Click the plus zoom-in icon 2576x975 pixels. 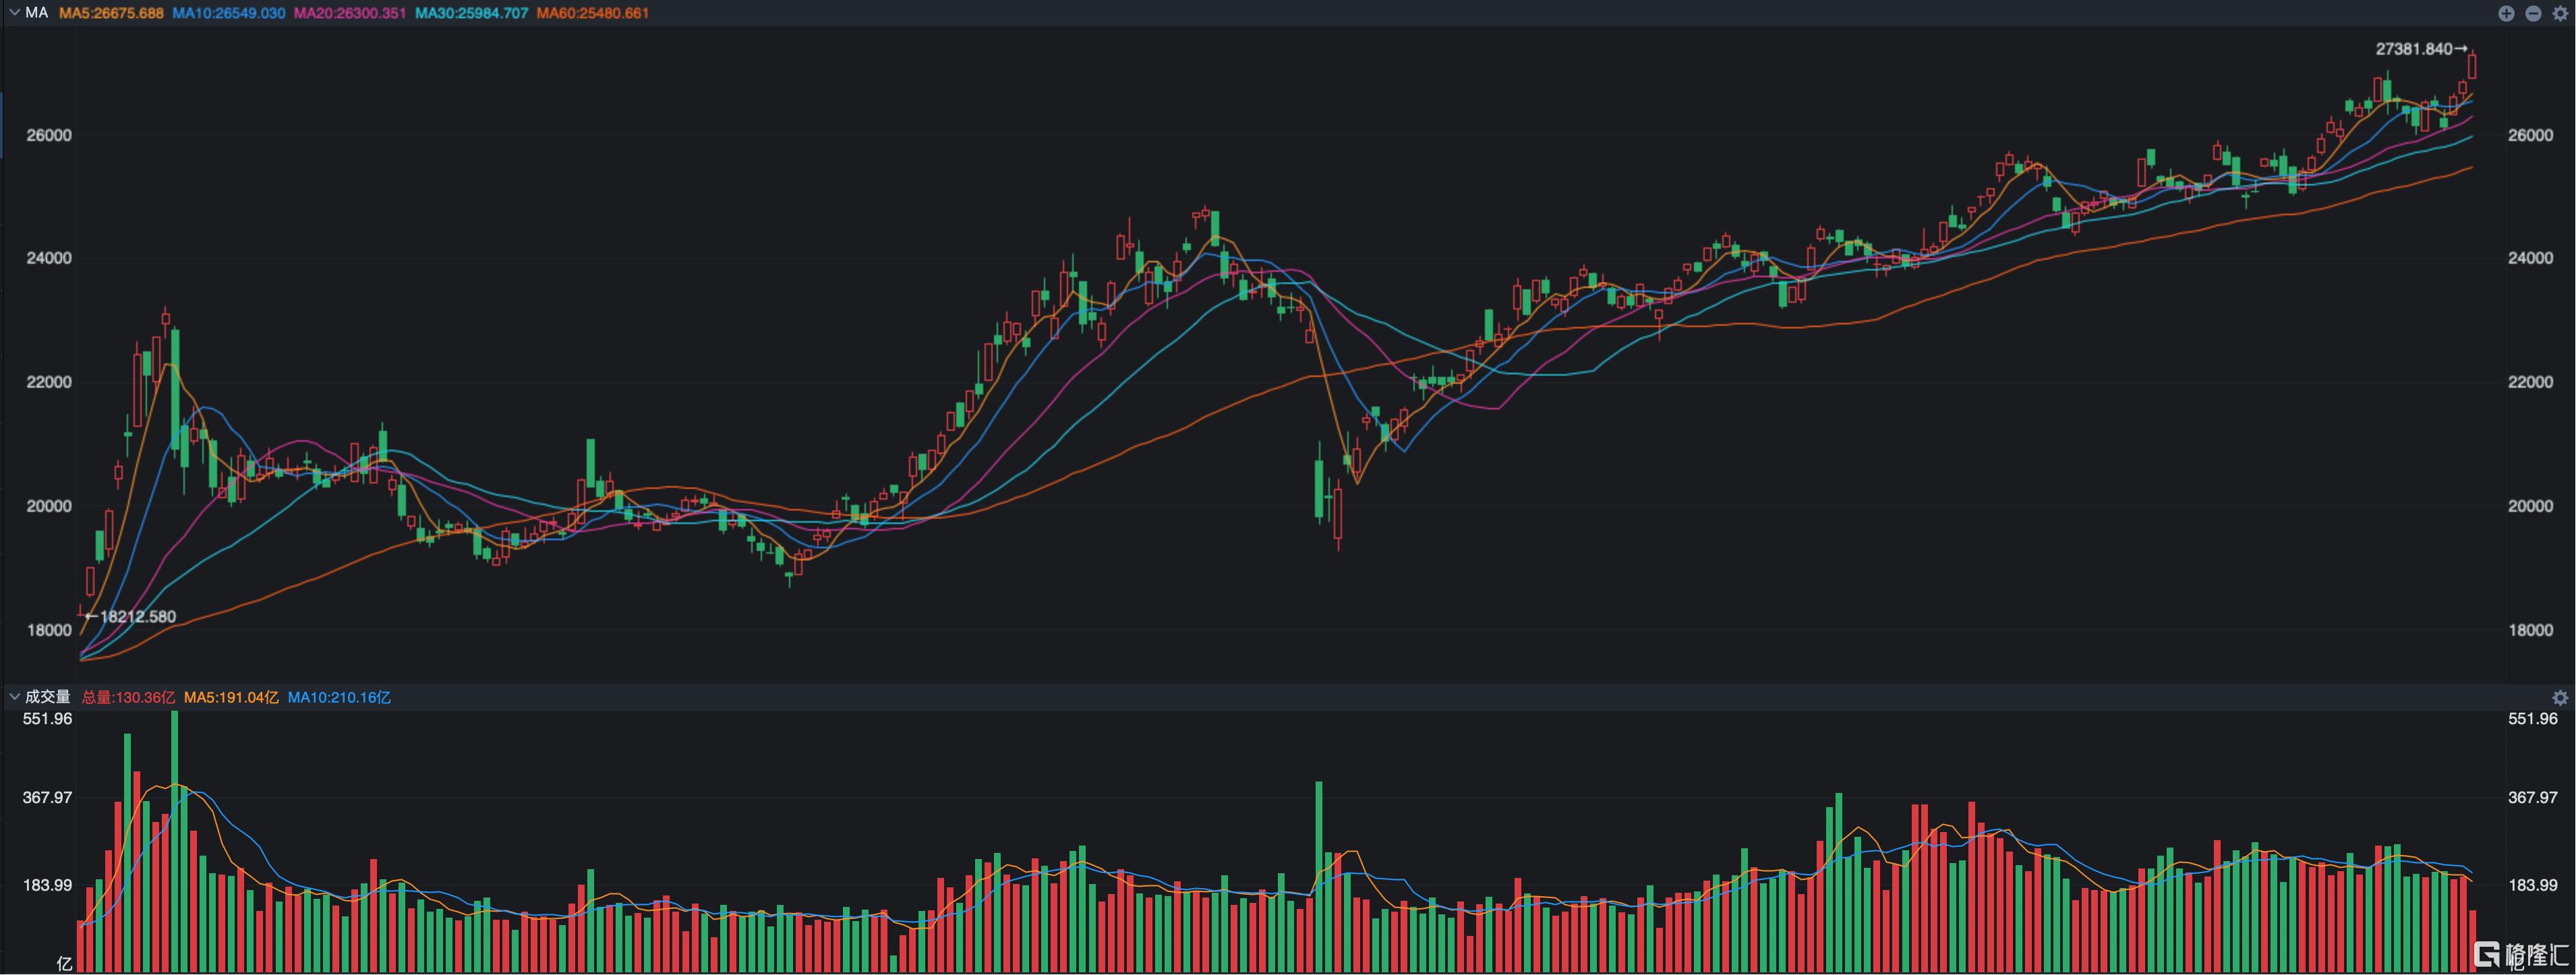tap(2506, 13)
